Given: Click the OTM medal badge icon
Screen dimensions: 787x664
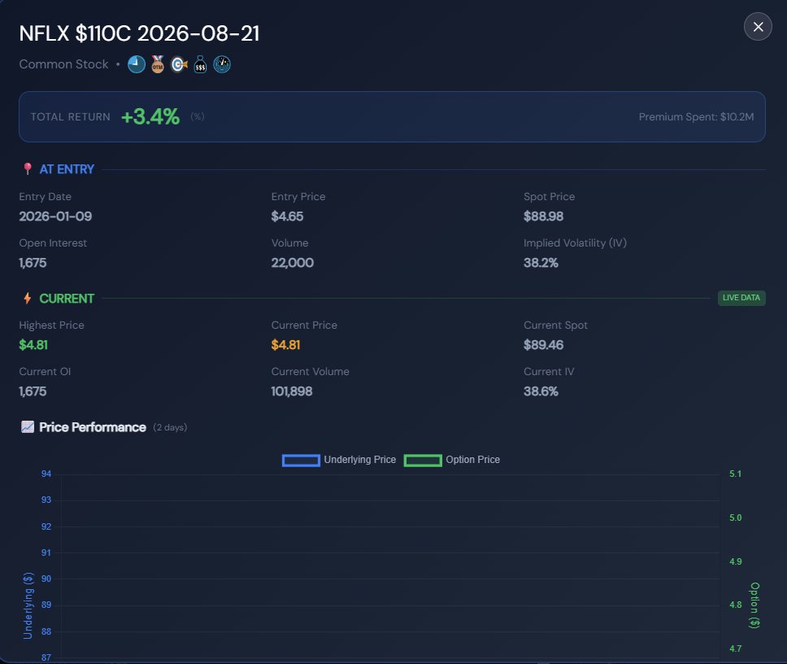Looking at the screenshot, I should [158, 64].
